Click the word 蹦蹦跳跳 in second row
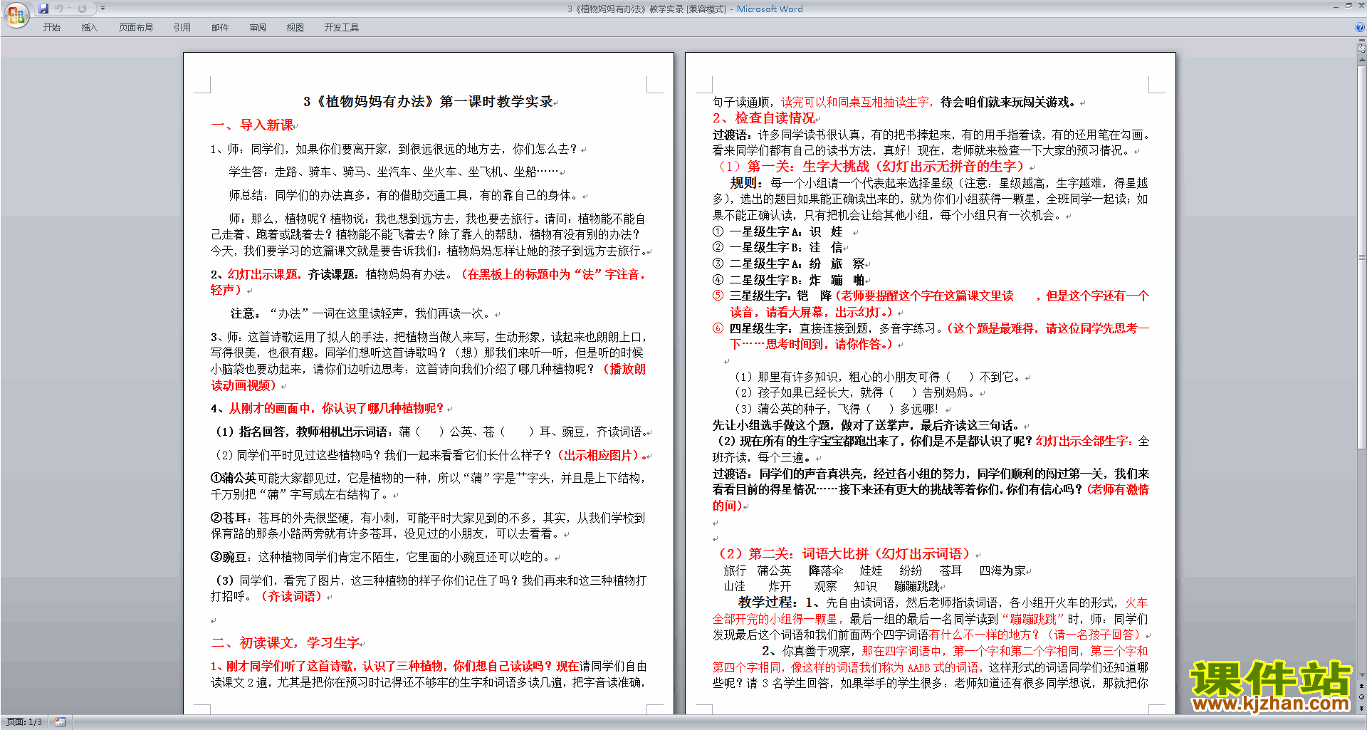The height and width of the screenshot is (730, 1367). (917, 587)
